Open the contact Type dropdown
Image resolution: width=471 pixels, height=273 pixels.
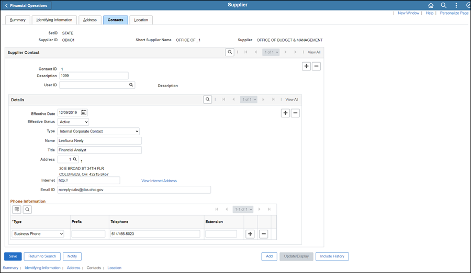point(98,131)
